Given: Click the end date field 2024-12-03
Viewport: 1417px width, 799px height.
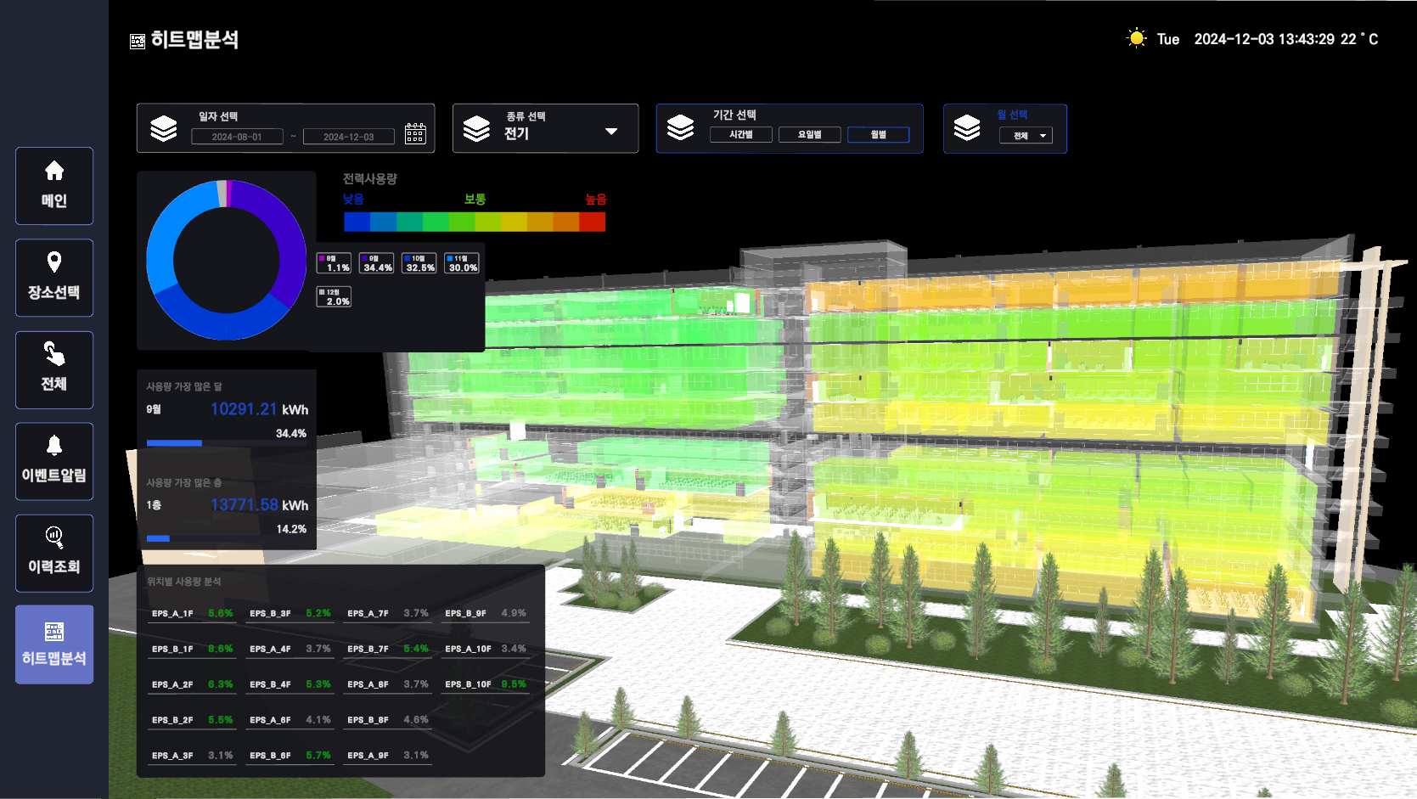Looking at the screenshot, I should click(x=349, y=137).
